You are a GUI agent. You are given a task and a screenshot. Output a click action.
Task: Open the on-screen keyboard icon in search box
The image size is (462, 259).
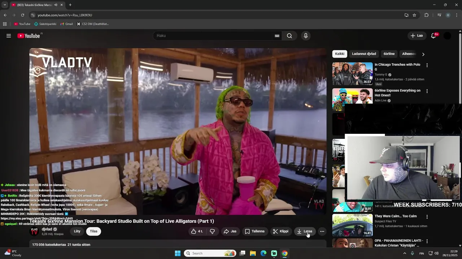(277, 36)
